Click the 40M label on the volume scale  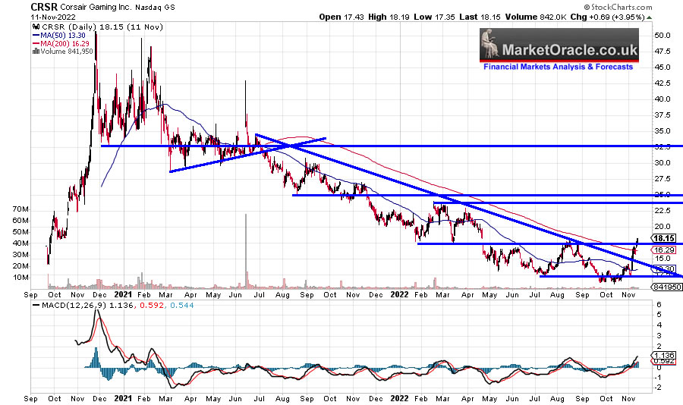pyautogui.click(x=21, y=243)
